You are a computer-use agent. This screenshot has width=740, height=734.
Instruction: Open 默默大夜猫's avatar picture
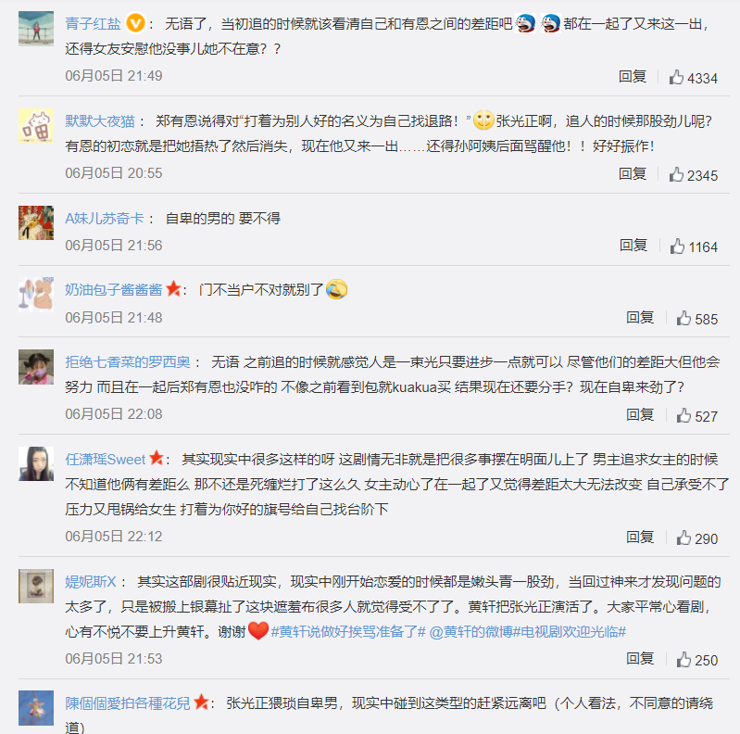tap(36, 125)
